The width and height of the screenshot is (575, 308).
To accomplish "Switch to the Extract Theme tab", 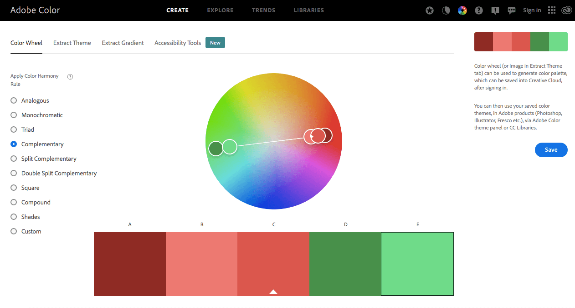I will [72, 43].
